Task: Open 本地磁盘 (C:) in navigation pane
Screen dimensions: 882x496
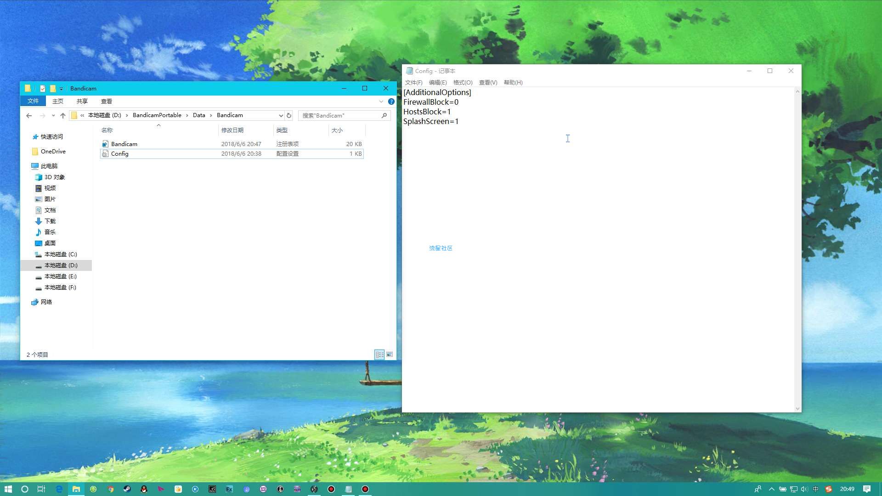Action: pos(56,254)
